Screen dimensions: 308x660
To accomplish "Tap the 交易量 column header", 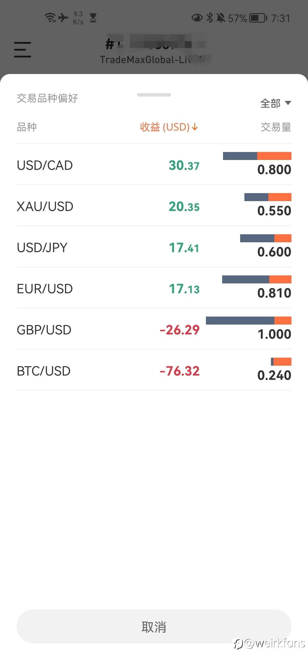I will click(276, 127).
